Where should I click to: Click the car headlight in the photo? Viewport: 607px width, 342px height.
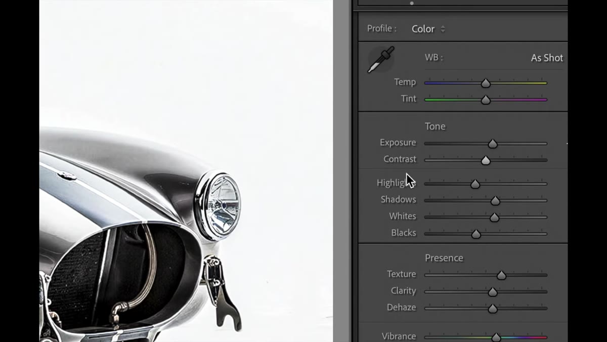pyautogui.click(x=219, y=205)
